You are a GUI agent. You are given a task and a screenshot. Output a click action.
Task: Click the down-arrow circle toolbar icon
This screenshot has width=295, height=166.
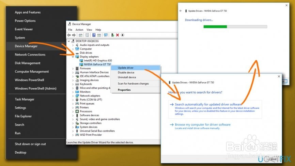pyautogui.click(x=123, y=35)
